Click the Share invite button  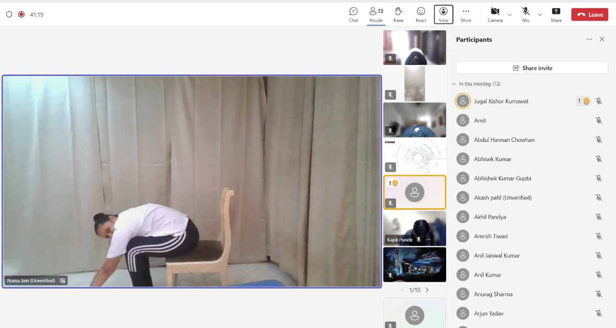click(x=532, y=68)
